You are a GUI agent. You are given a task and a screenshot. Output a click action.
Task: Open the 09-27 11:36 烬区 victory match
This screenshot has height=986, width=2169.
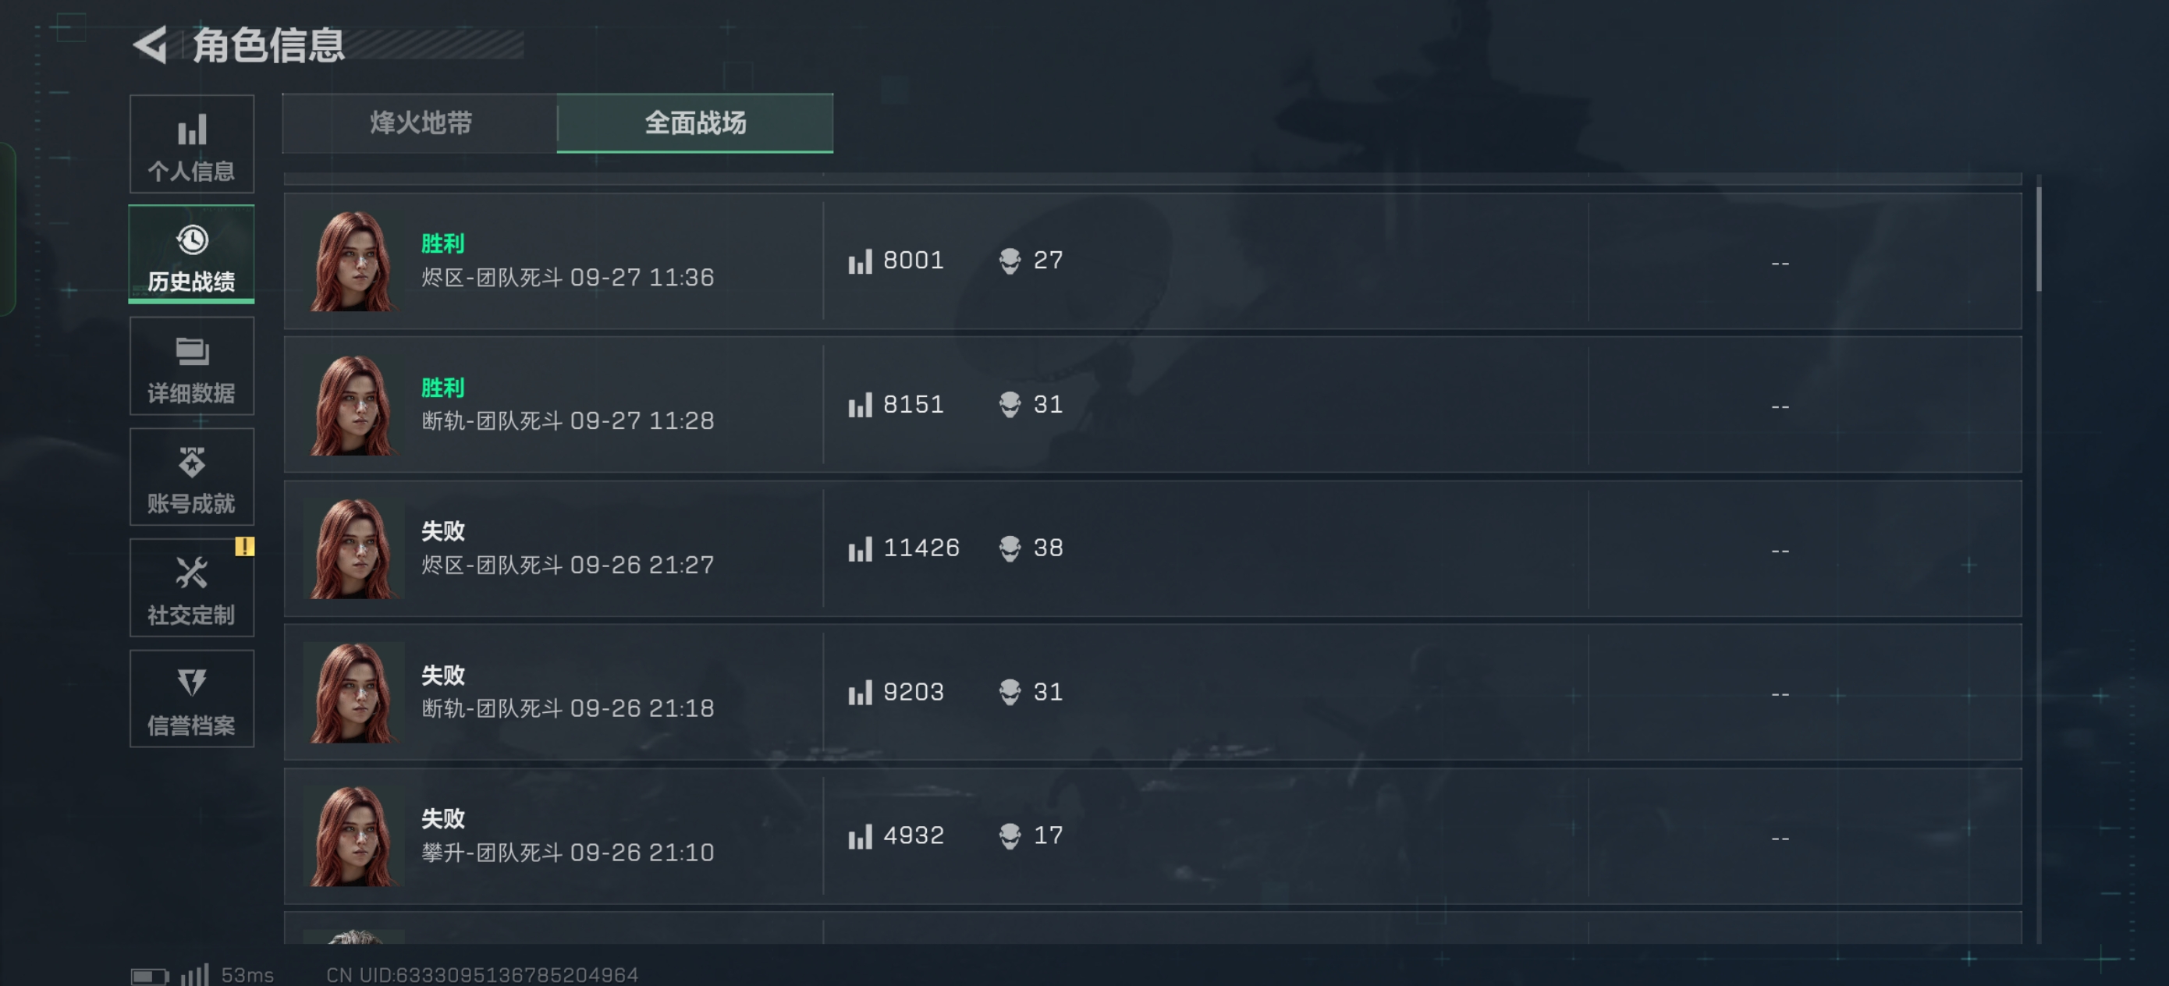pos(1152,261)
